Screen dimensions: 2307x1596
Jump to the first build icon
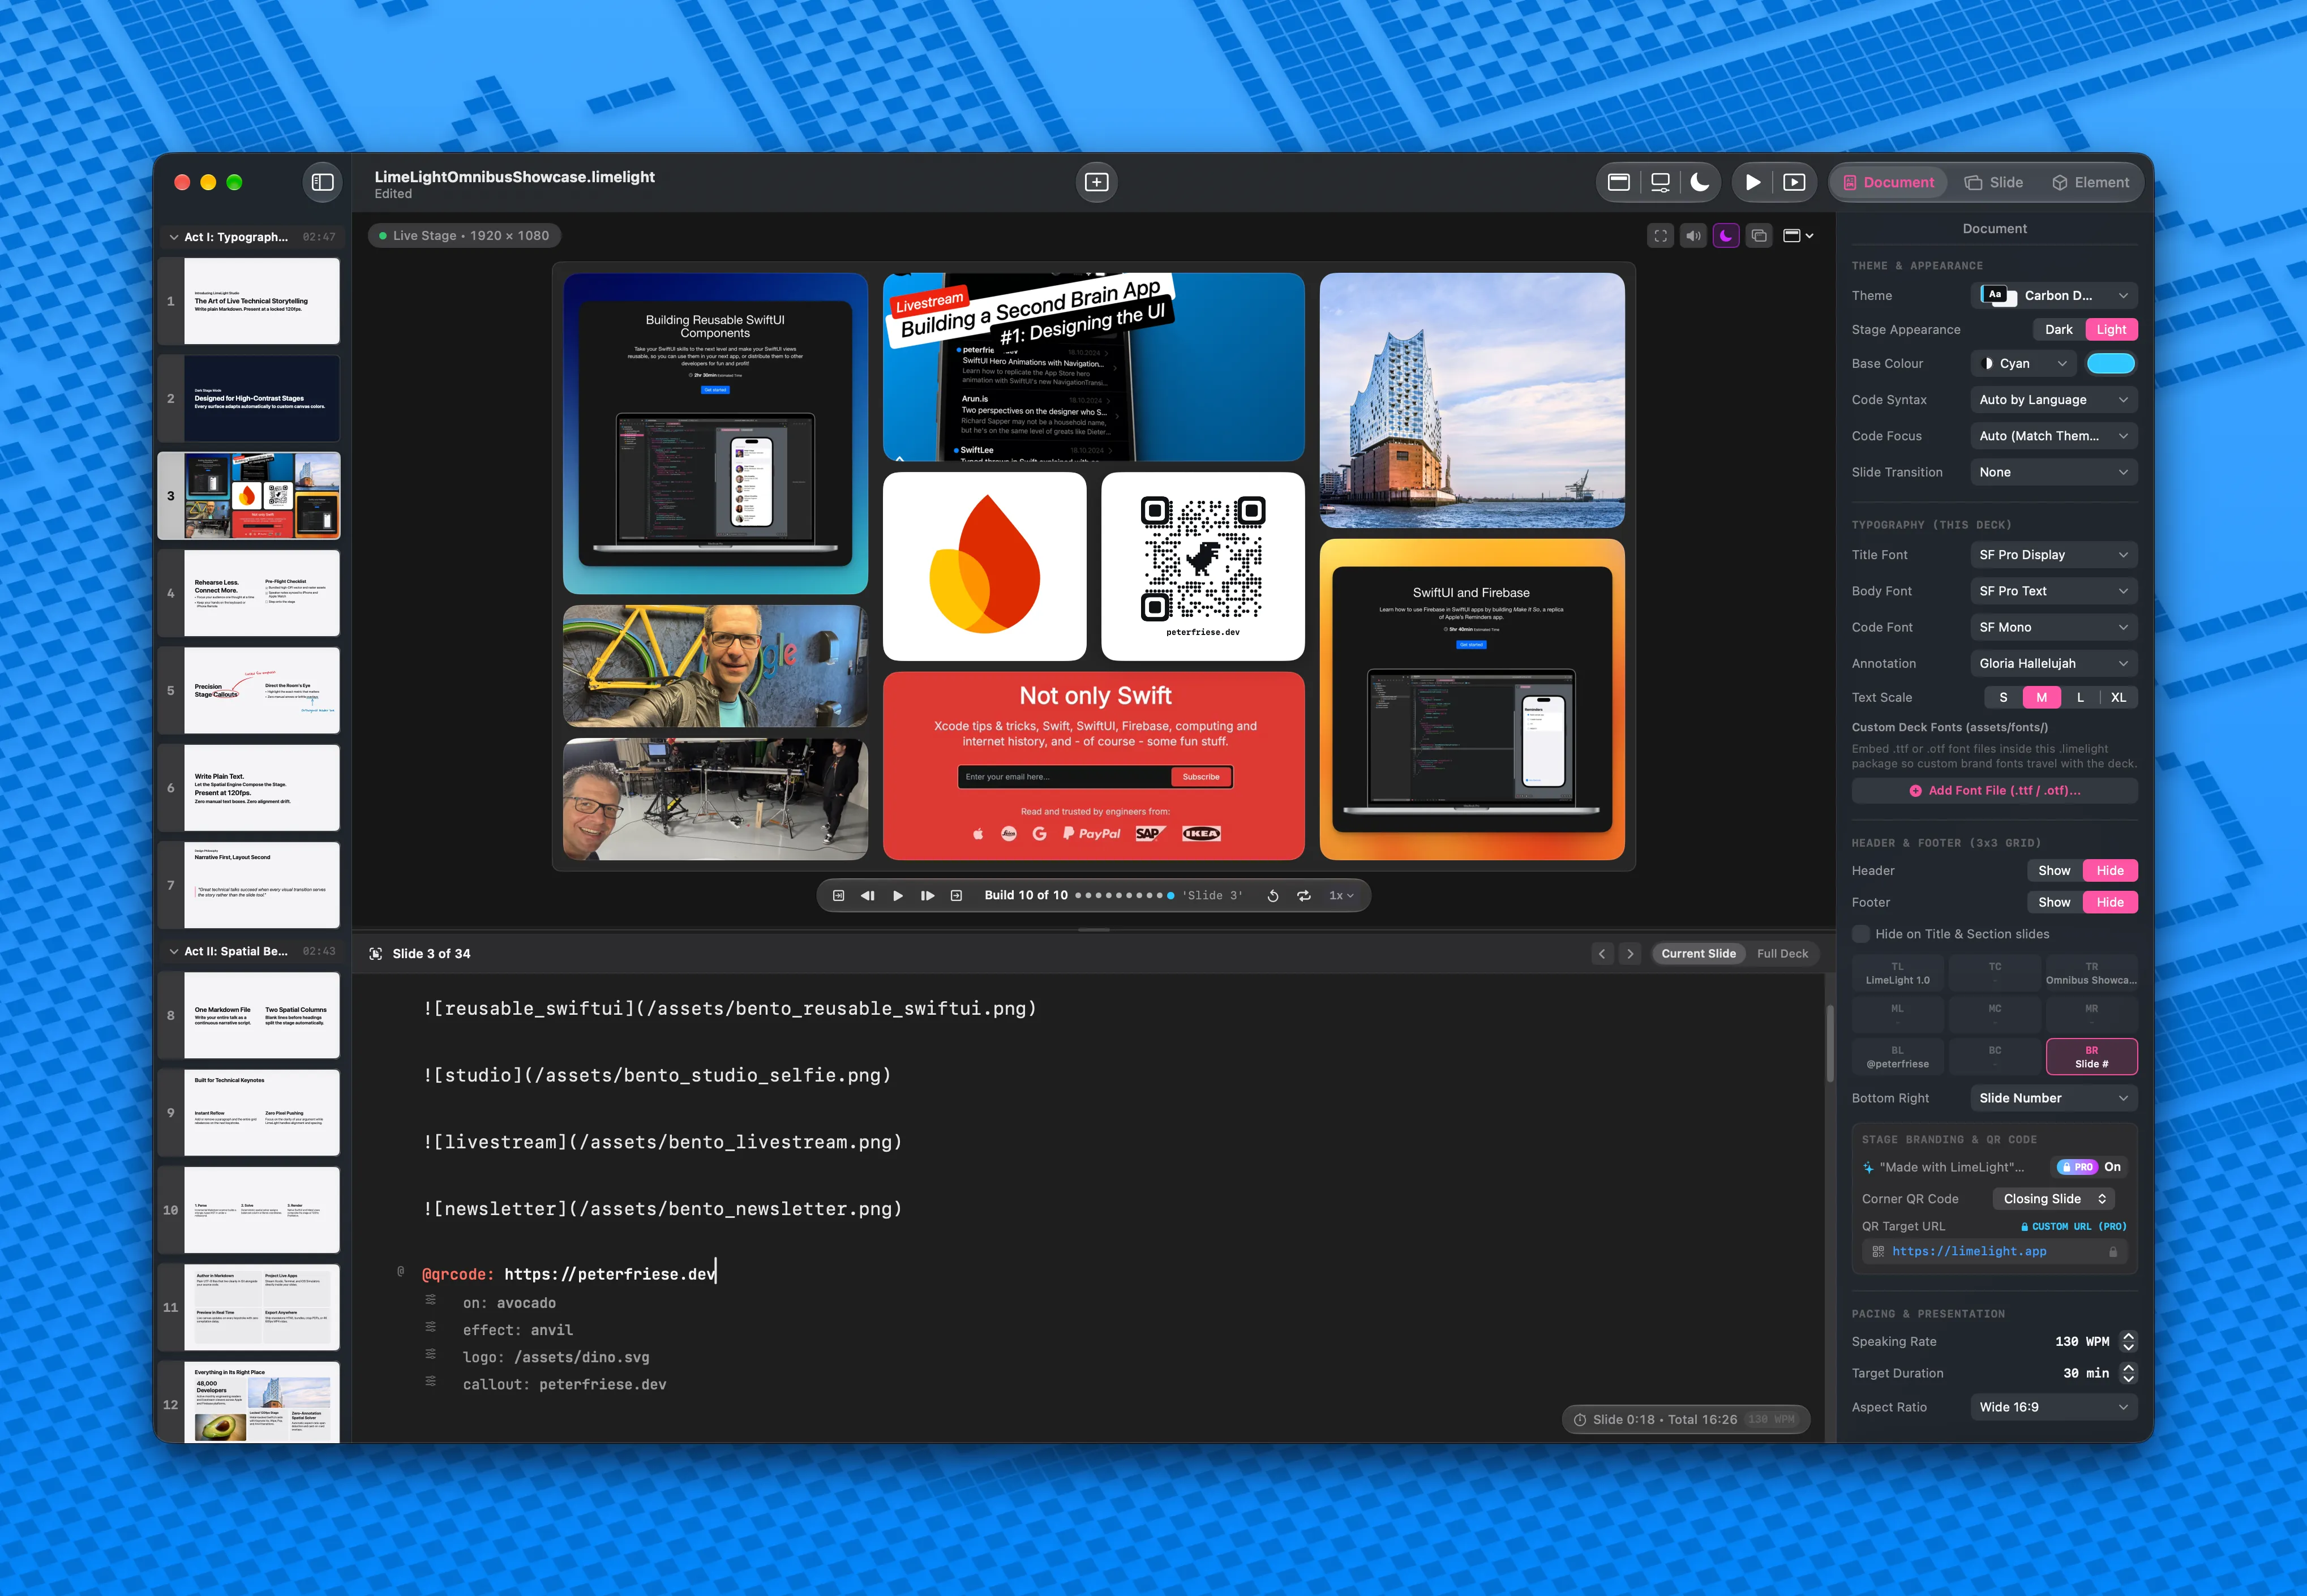[838, 896]
